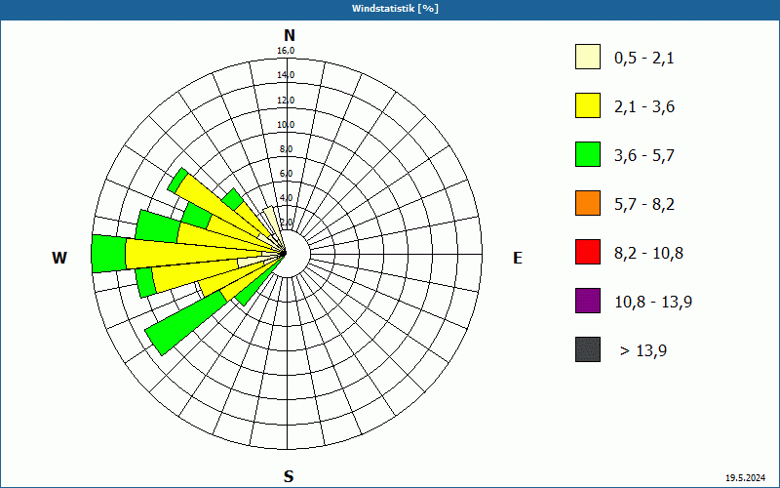Click the yellow 2,1 - 3,6 legend swatch

point(588,105)
